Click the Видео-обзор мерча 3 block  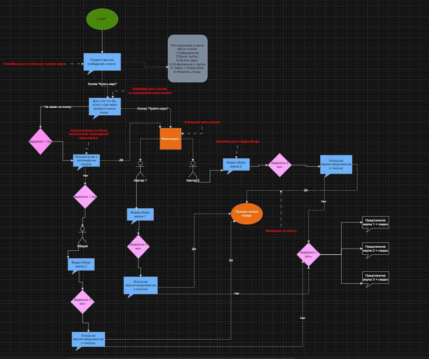pos(80,264)
